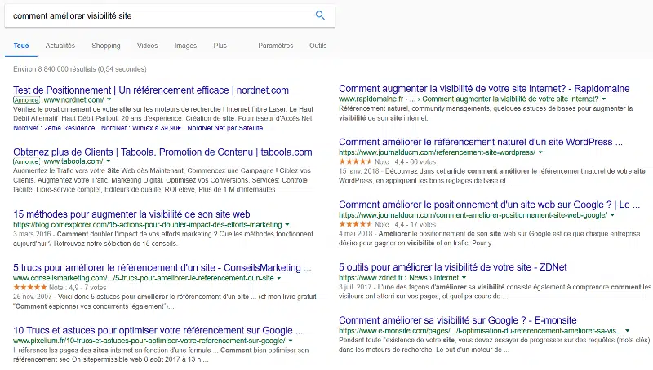Click the star rating on ConseilsMarketing result
This screenshot has height=370, width=653.
coord(33,288)
